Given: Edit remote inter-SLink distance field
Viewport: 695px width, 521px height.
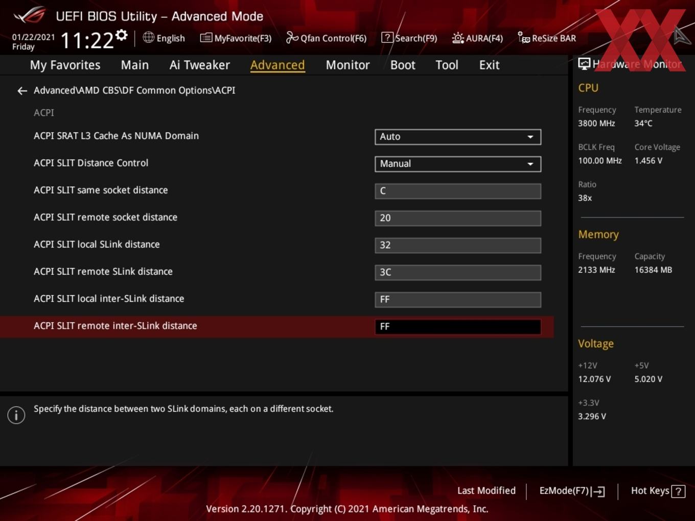Looking at the screenshot, I should 458,326.
